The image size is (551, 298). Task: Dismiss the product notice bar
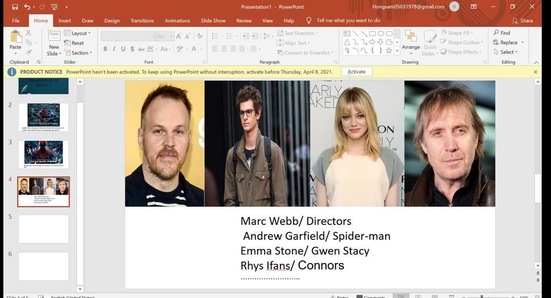point(535,72)
